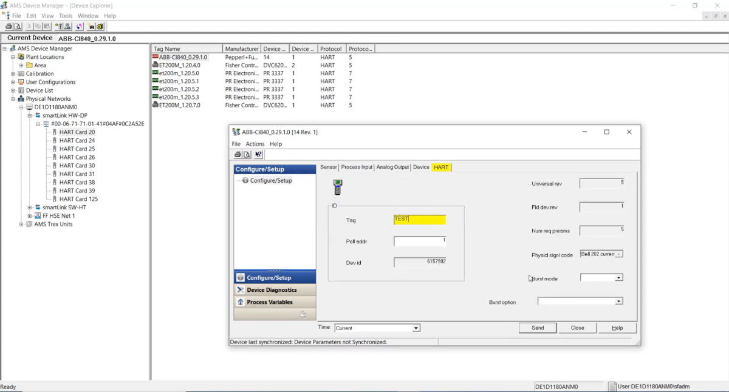Click the small icon below Process Variables
Screen dimensions: 729x392
[304, 314]
